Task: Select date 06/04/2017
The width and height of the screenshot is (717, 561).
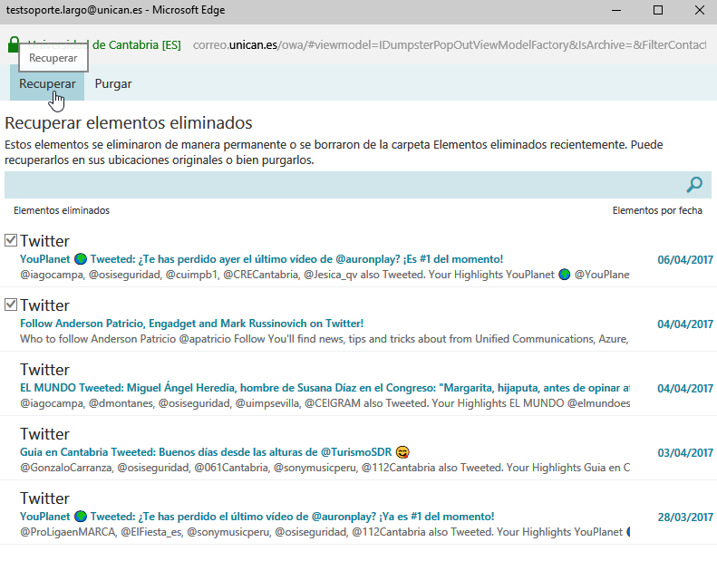Action: tap(685, 260)
